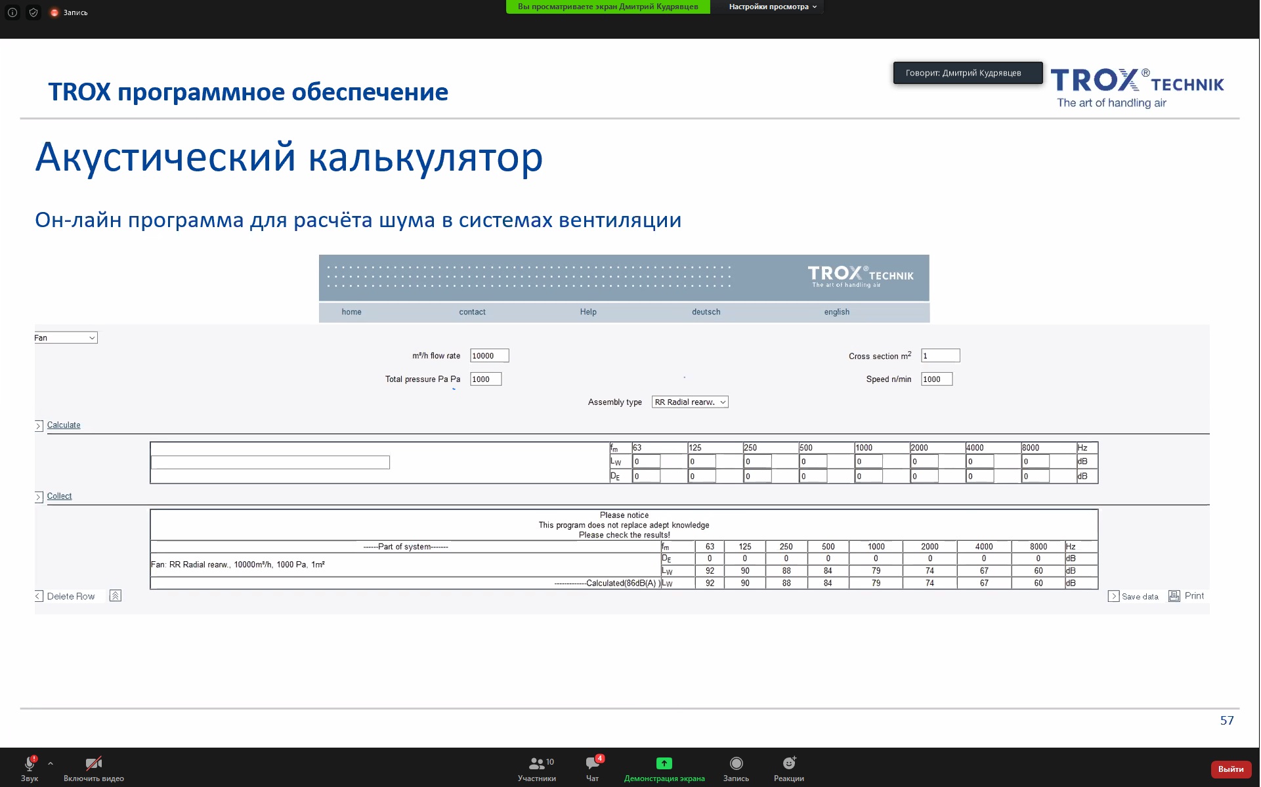Click the Print link
Screen dimensions: 1261x787
(1194, 595)
